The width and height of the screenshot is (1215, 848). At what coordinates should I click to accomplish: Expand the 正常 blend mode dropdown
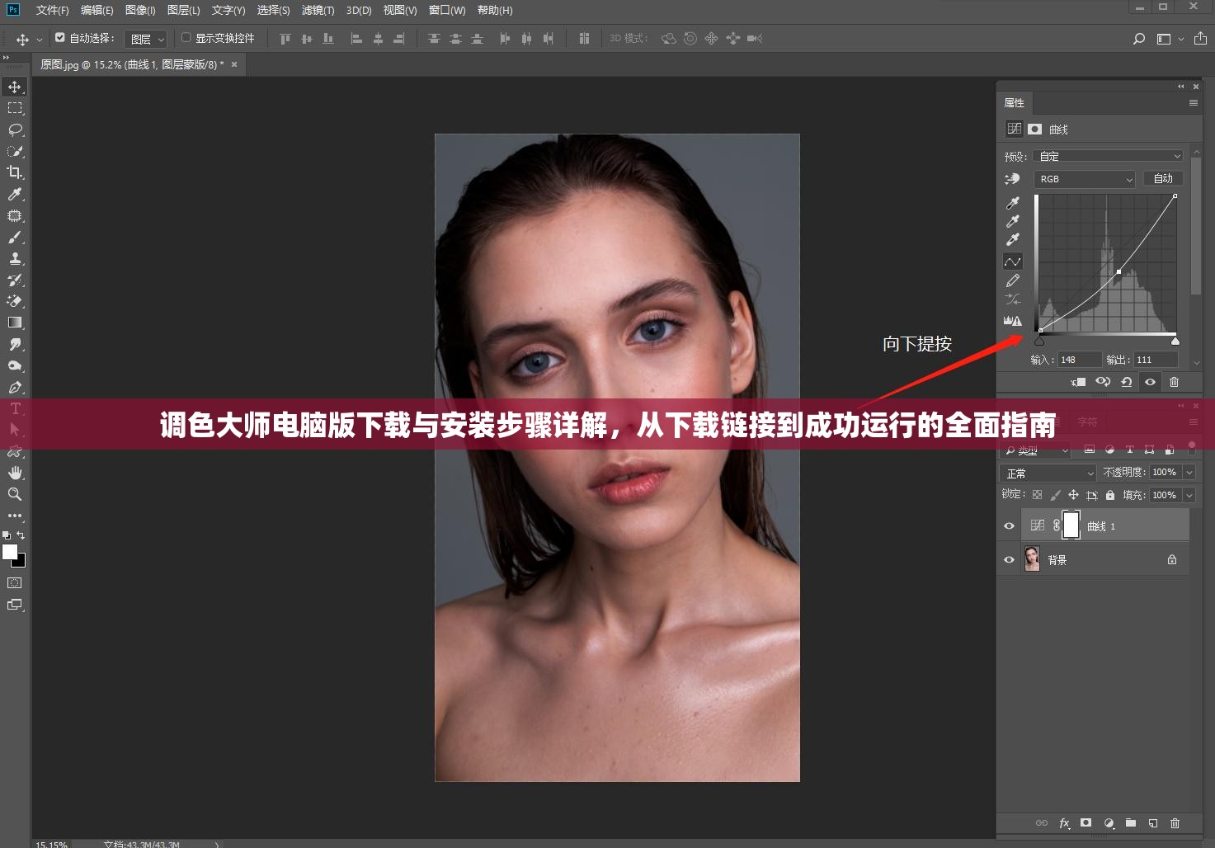pos(1048,473)
